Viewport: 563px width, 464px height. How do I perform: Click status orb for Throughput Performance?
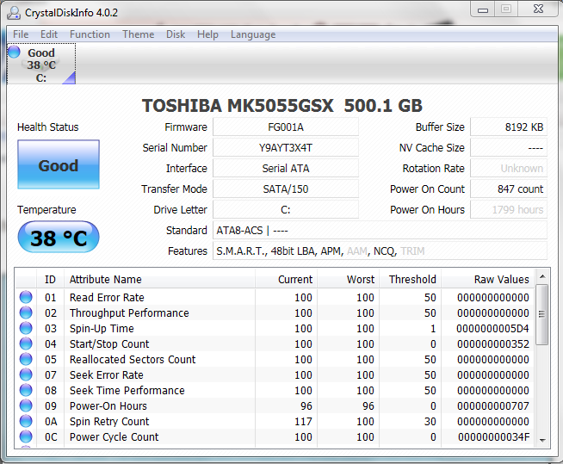(26, 312)
